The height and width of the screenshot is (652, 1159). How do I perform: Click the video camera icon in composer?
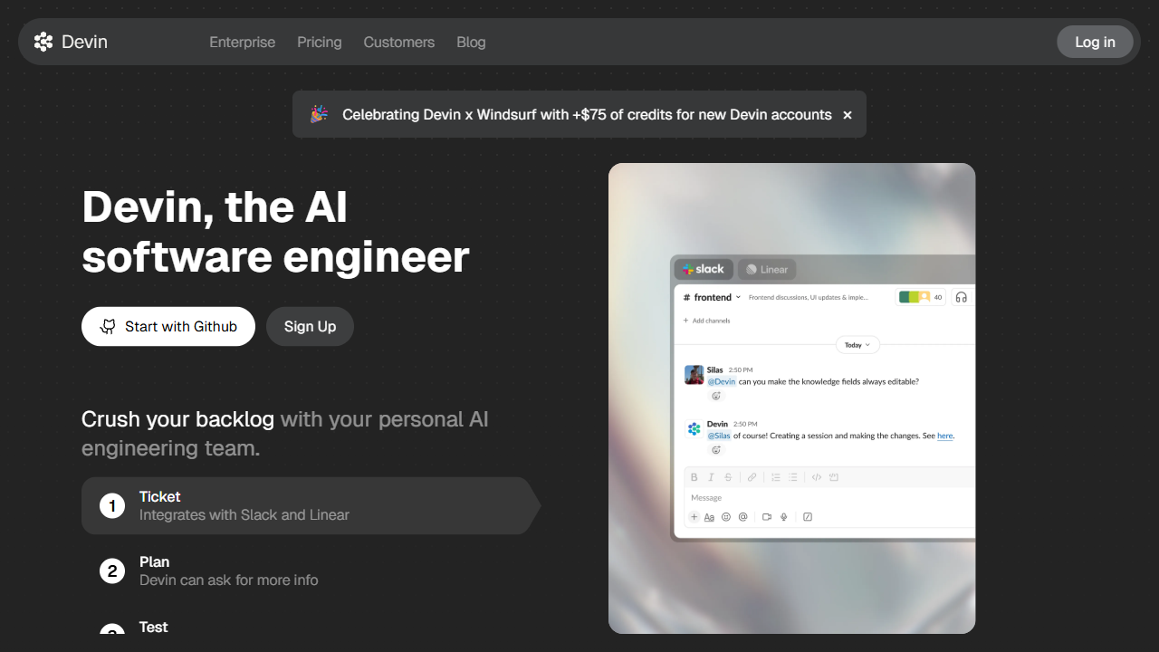[767, 517]
